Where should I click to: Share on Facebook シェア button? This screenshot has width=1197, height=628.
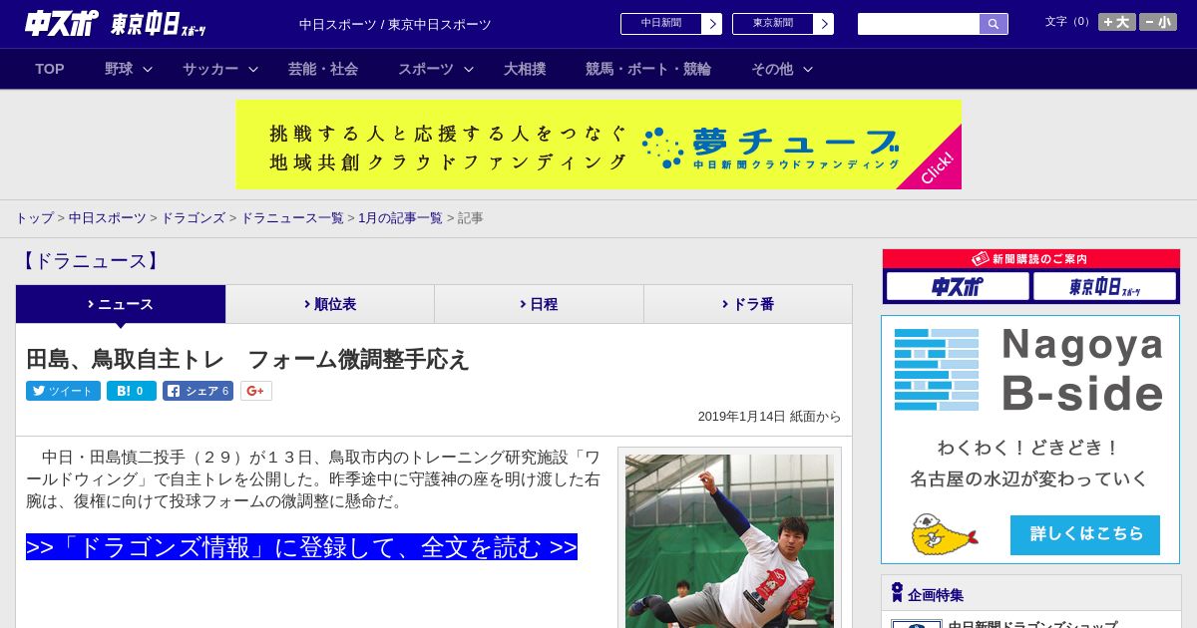[x=199, y=391]
